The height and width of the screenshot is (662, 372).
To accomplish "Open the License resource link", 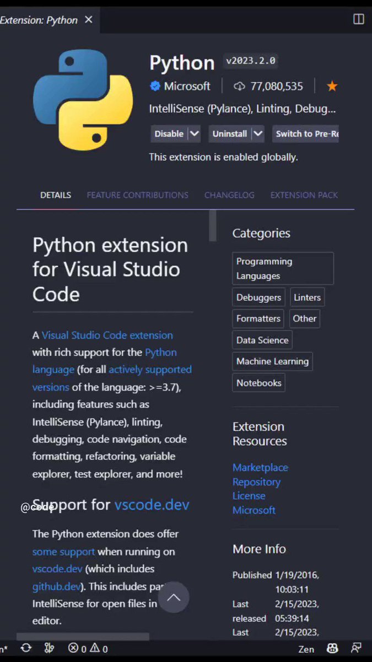I will (249, 496).
